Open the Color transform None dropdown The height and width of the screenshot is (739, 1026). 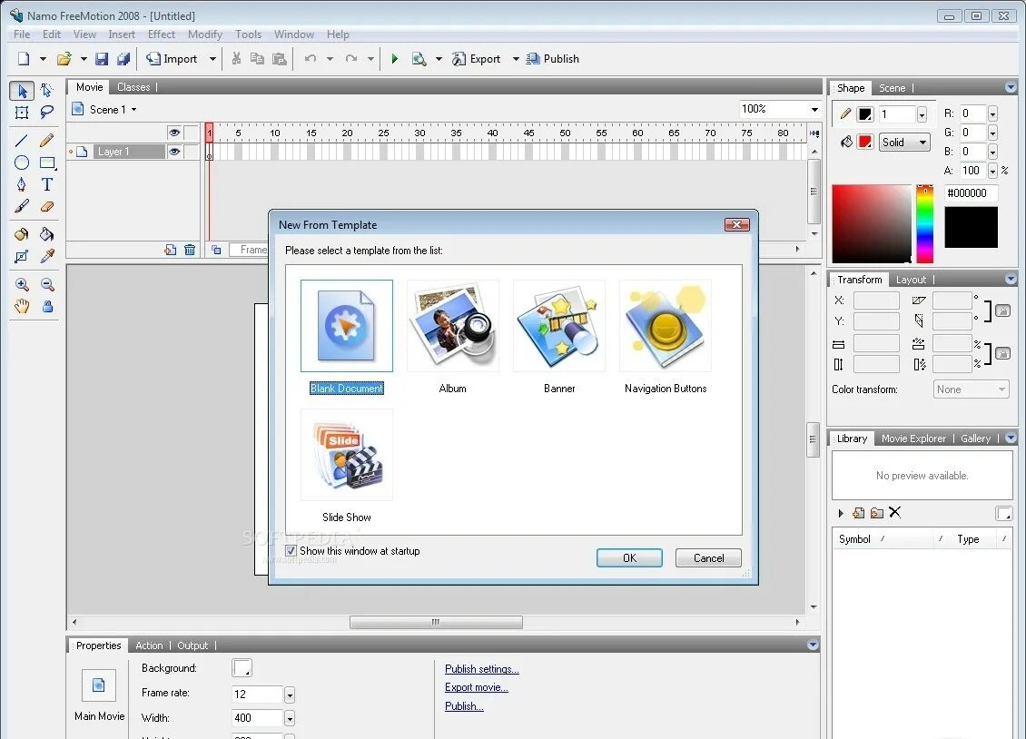(x=972, y=389)
